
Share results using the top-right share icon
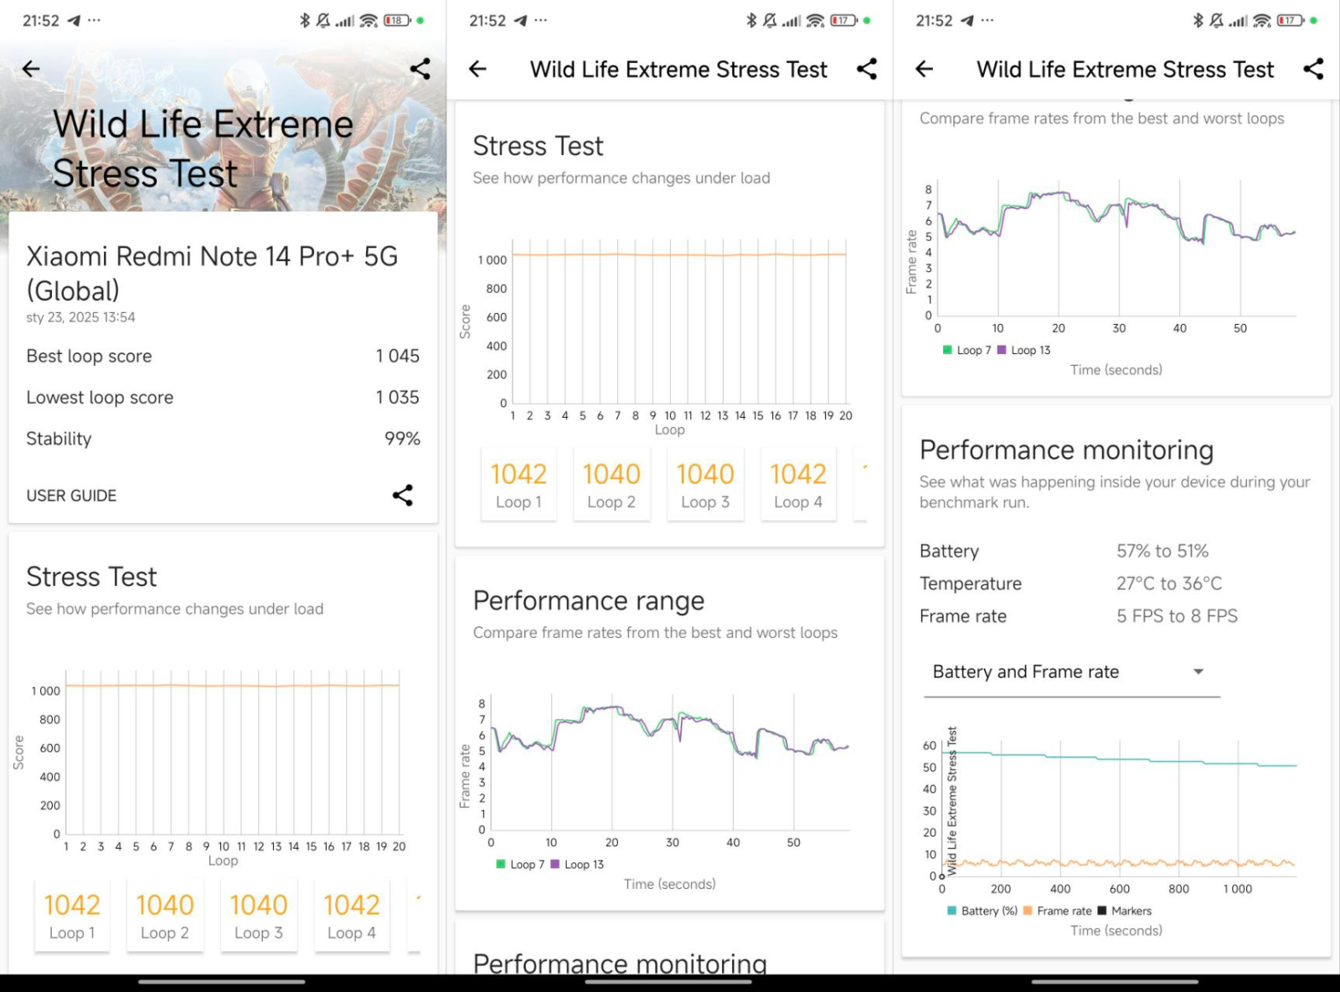coord(420,69)
